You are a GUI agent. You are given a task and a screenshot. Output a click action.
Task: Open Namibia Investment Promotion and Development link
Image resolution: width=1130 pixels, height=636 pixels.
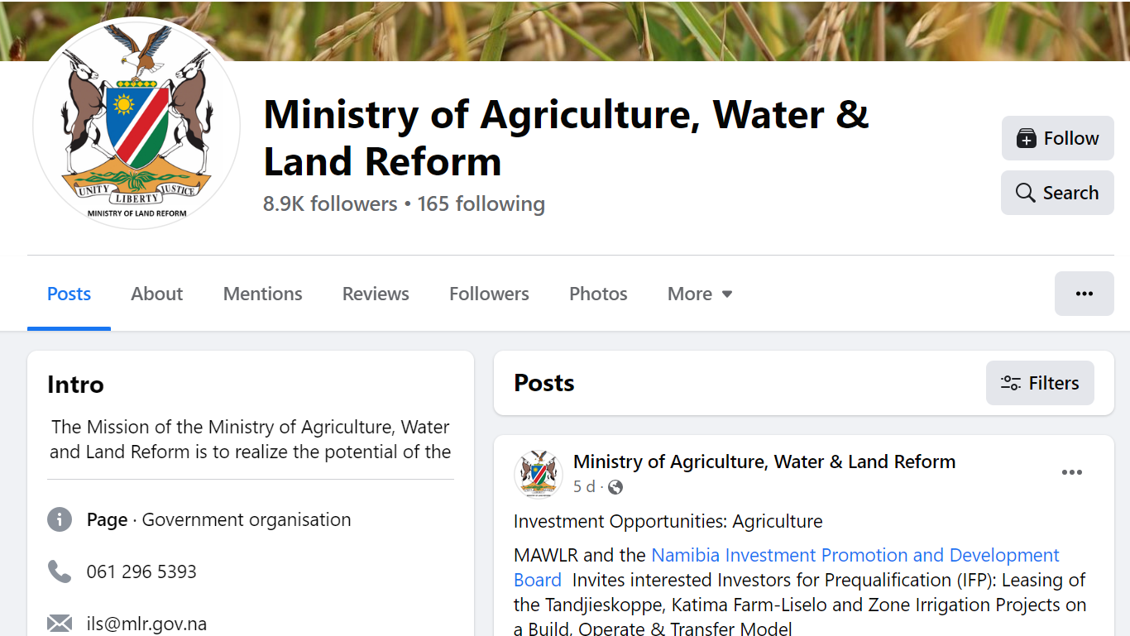(x=855, y=555)
